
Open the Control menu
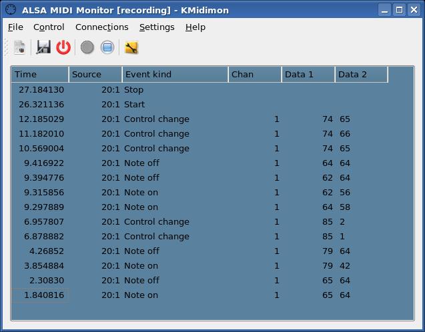[49, 27]
